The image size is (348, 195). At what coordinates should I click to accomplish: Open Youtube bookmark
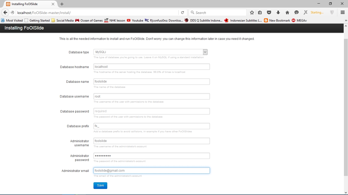(135, 20)
